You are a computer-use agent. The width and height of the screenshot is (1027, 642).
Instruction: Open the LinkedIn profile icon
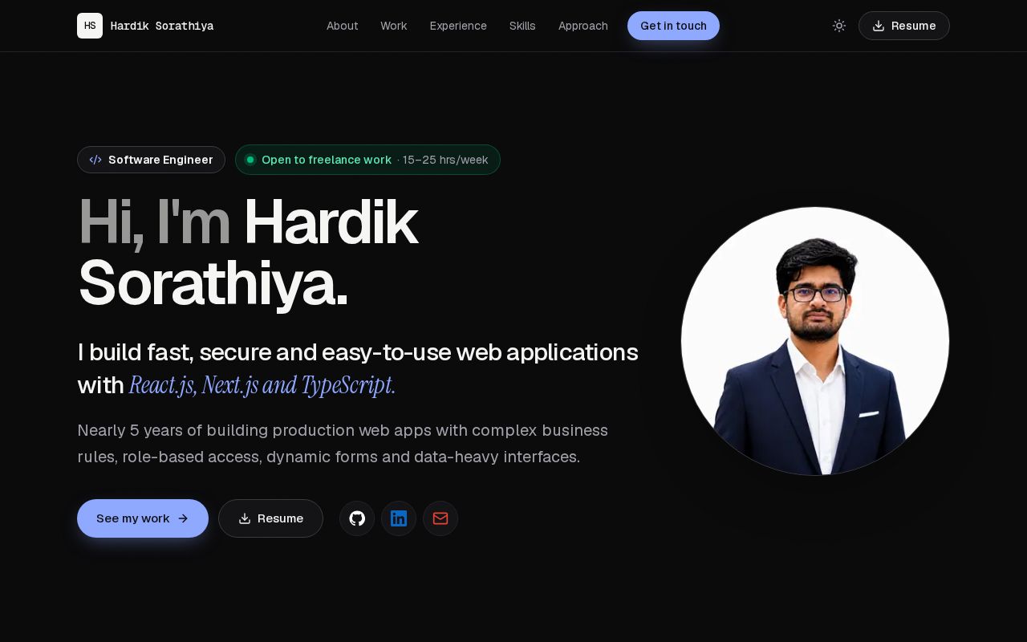click(399, 518)
